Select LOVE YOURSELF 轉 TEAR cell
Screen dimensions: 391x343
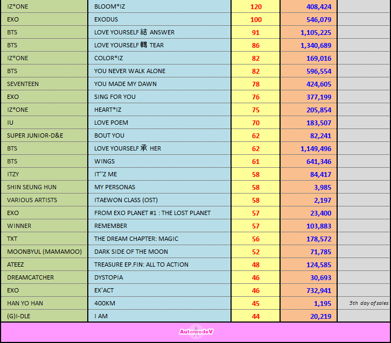click(x=159, y=45)
